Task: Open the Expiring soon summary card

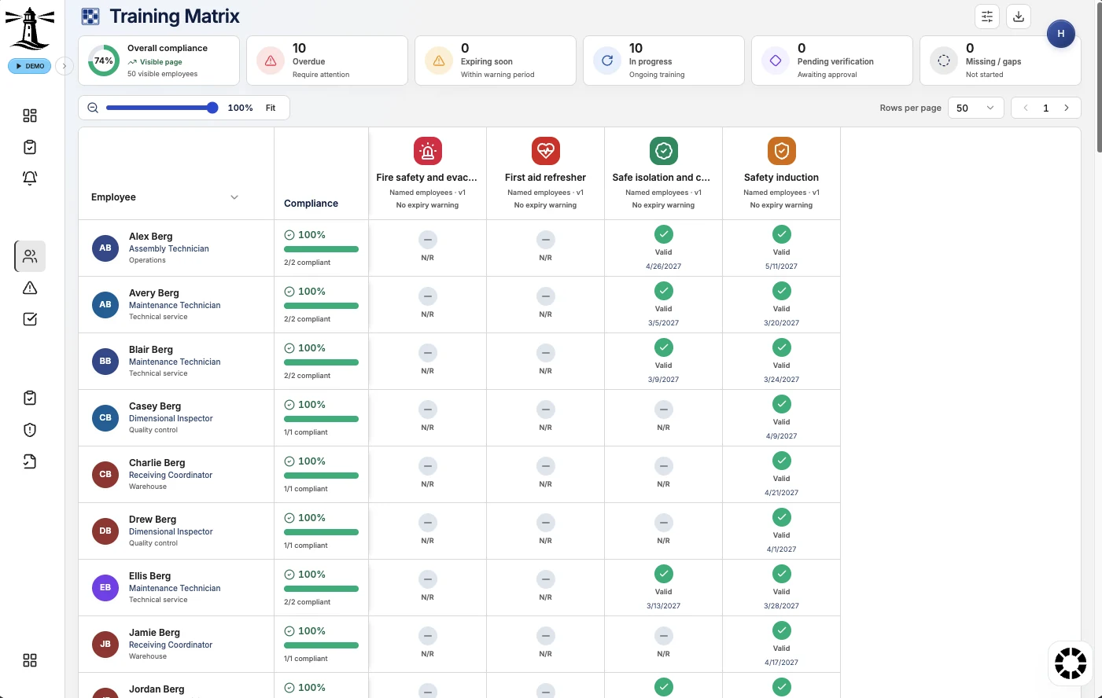Action: 496,61
